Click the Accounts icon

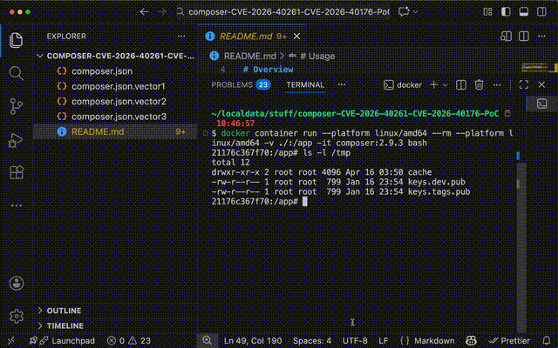tap(16, 284)
